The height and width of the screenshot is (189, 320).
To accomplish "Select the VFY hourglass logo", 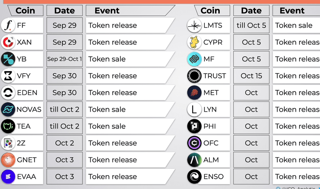I will pos(8,76).
